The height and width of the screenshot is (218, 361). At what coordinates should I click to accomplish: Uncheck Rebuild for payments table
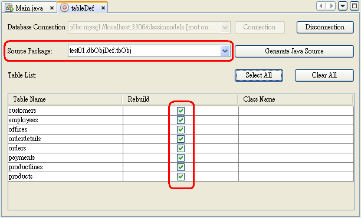[x=180, y=157]
